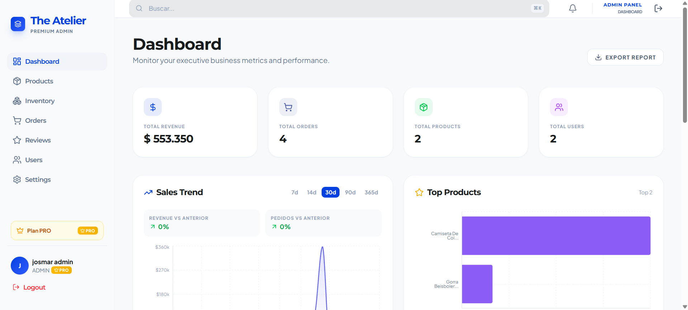Screen dimensions: 688x310
Task: Go to Products in the sidebar
Action: click(57, 81)
